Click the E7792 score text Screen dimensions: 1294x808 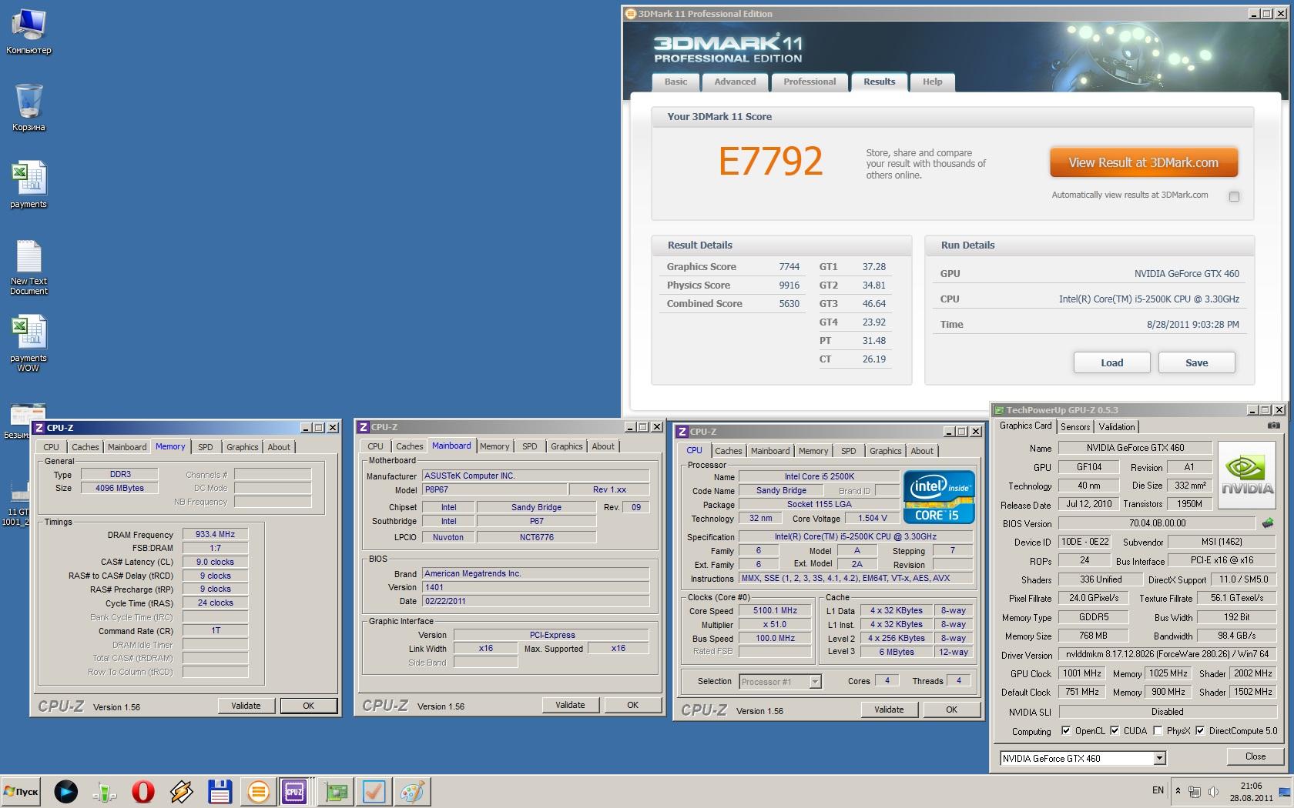(x=770, y=162)
